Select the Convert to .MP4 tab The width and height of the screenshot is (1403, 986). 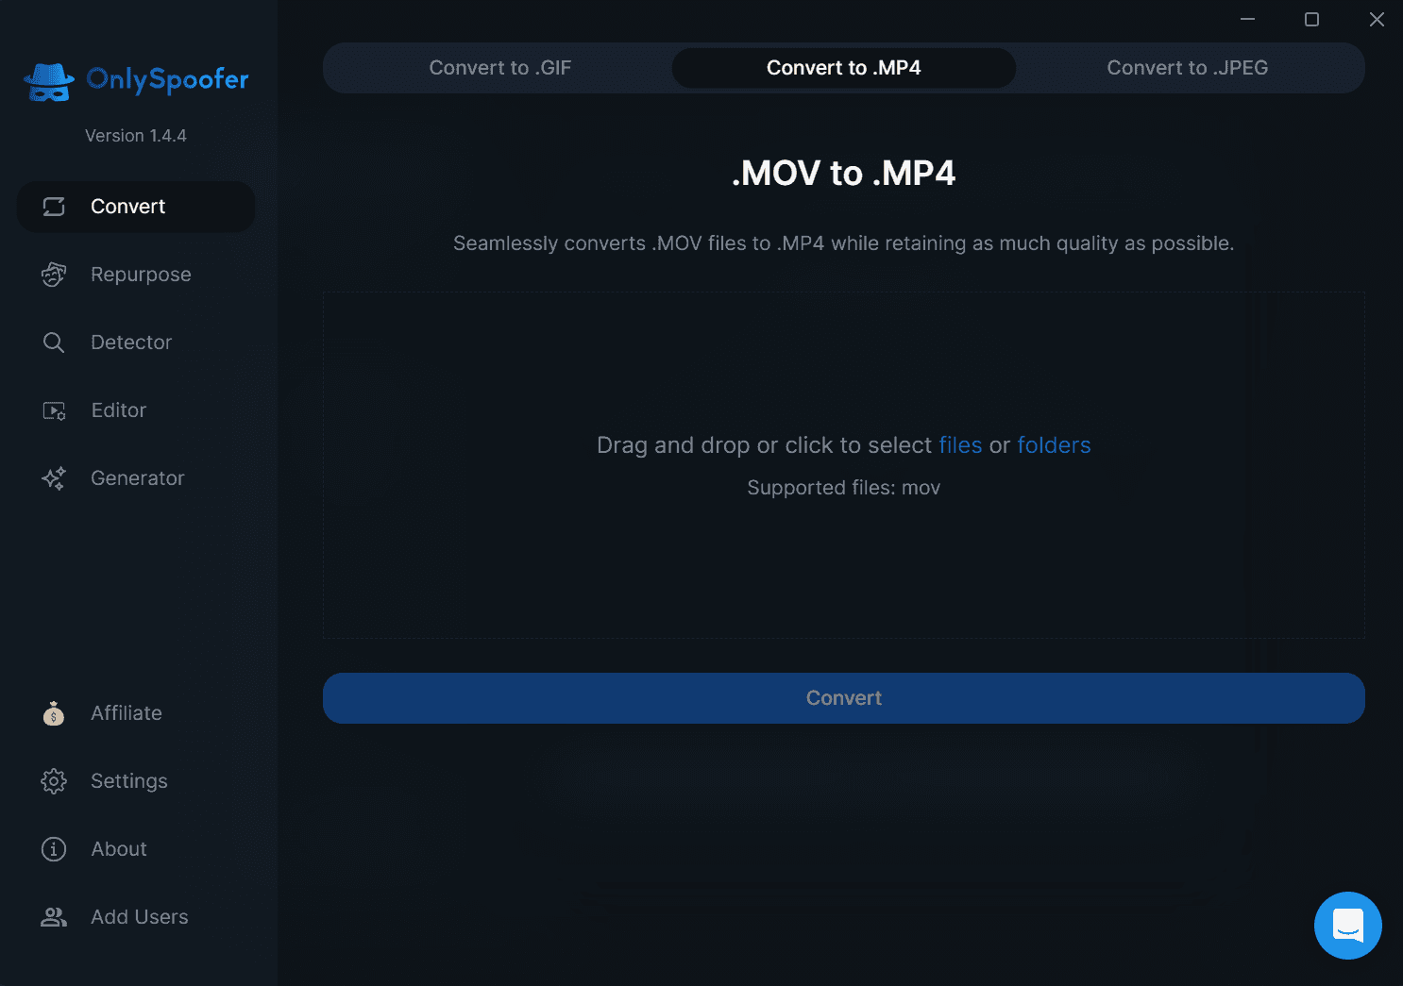[843, 68]
